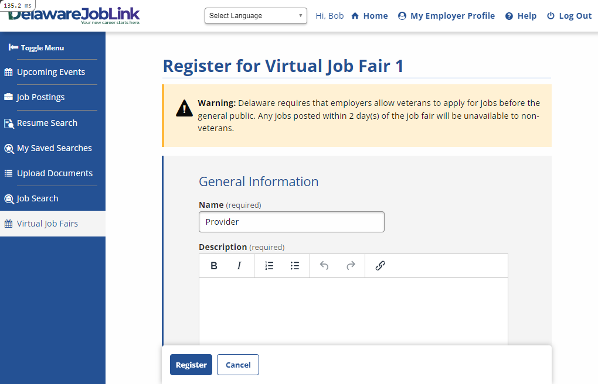This screenshot has height=384, width=598.
Task: Toggle italic formatting in Description editor
Action: click(239, 266)
